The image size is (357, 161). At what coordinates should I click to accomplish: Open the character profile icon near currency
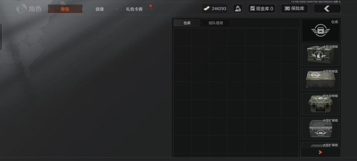(238, 9)
